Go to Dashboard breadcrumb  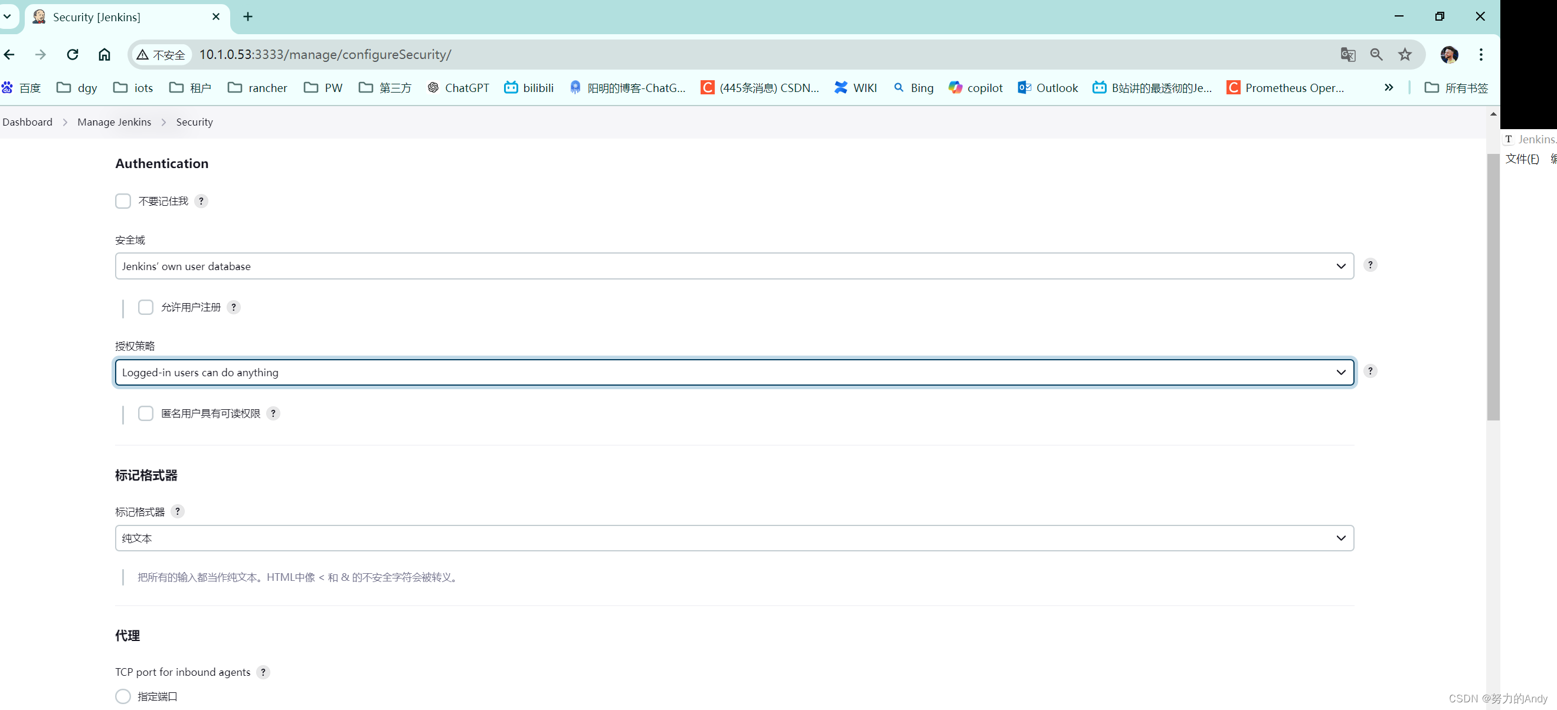tap(27, 122)
